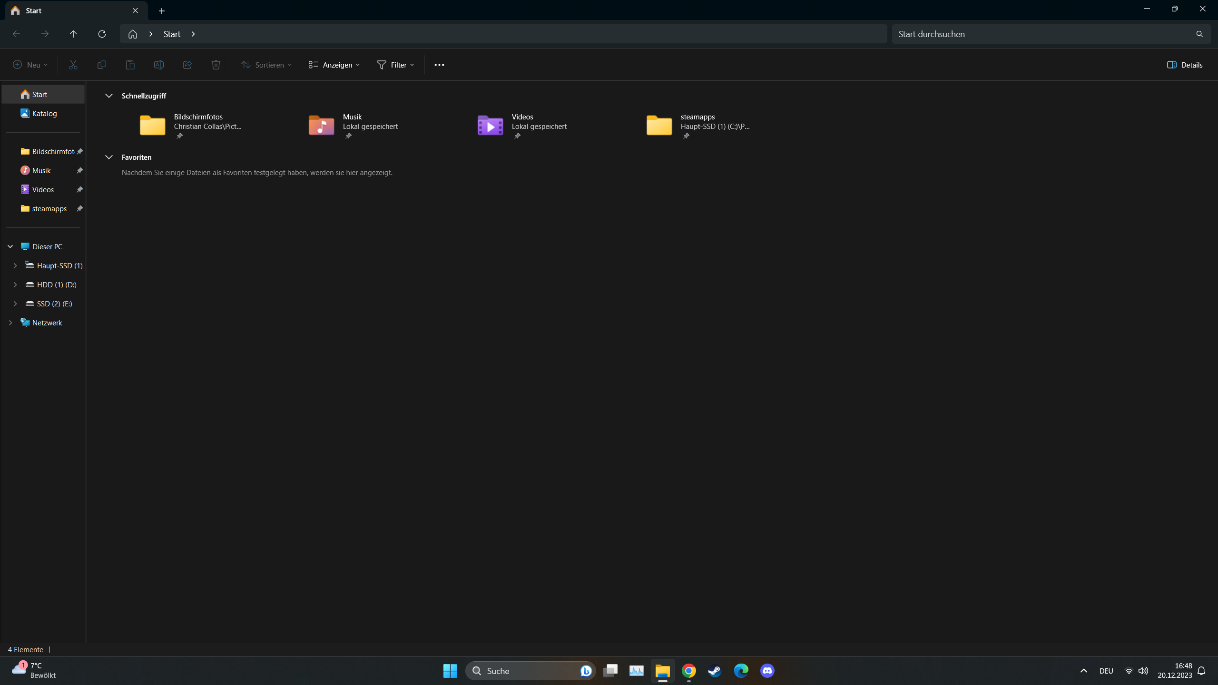Select the Löschen (delete) icon
The width and height of the screenshot is (1218, 685).
coord(216,65)
